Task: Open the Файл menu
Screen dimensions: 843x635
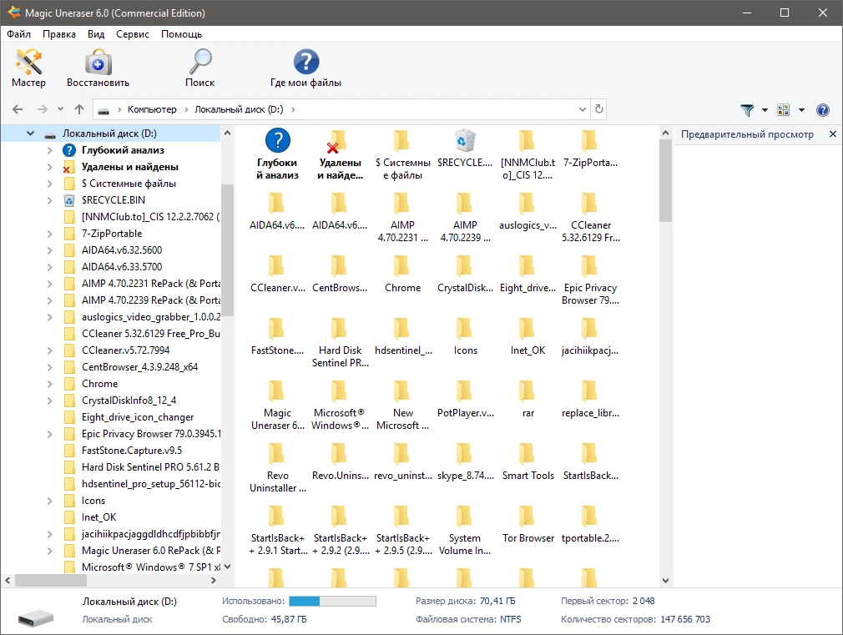Action: coord(19,34)
